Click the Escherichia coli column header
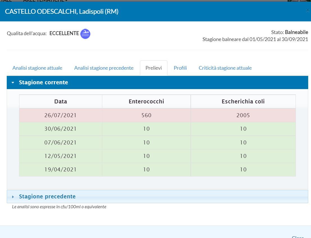This screenshot has height=238, width=311. [x=243, y=101]
